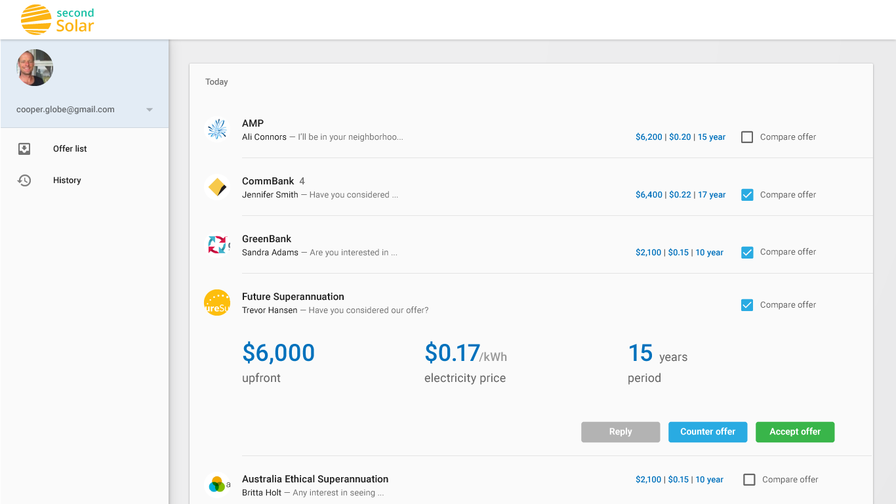Click the Australia Ethical Superannuation logo

click(217, 486)
